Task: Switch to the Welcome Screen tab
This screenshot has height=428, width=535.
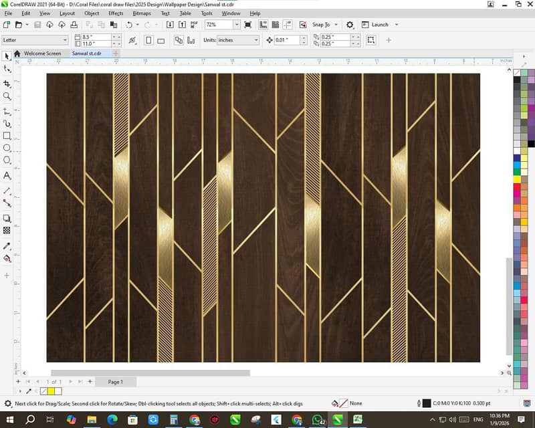Action: [42, 53]
